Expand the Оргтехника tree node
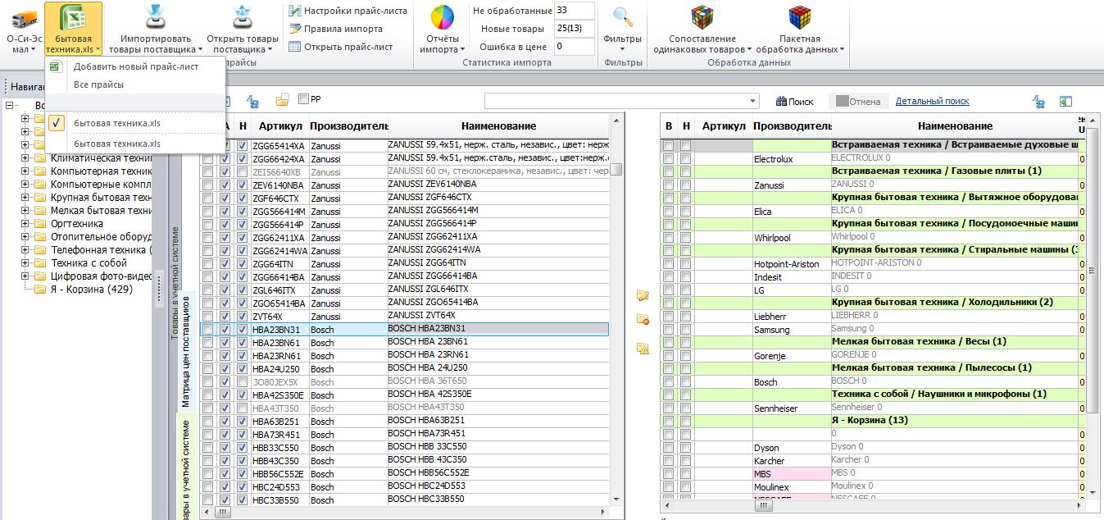This screenshot has height=520, width=1104. 25,224
